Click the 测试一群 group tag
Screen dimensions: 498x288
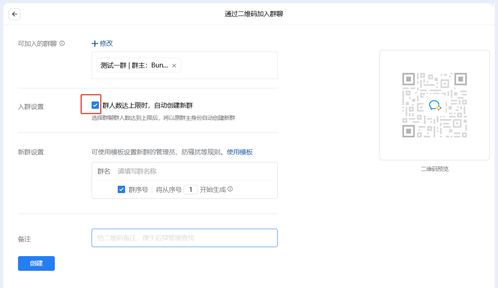point(134,65)
